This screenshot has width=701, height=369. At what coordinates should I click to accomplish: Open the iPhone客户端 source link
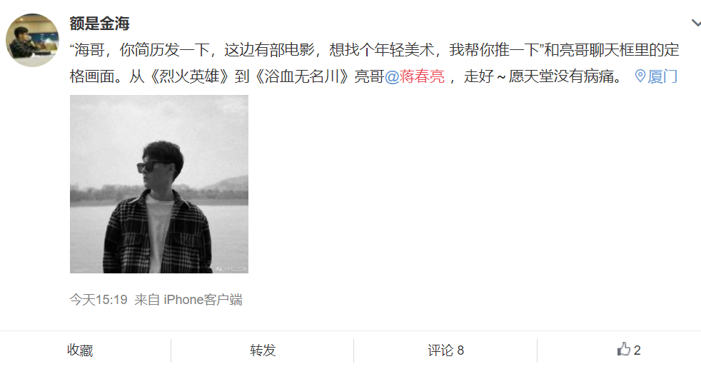[203, 299]
